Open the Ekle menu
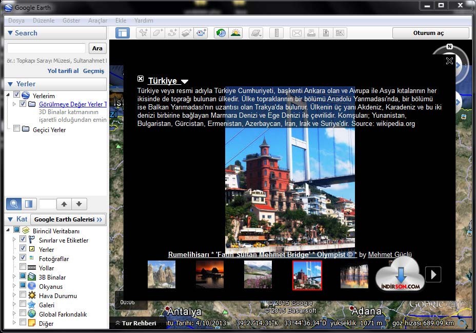Screen dimensions: 476x333 coord(121,21)
